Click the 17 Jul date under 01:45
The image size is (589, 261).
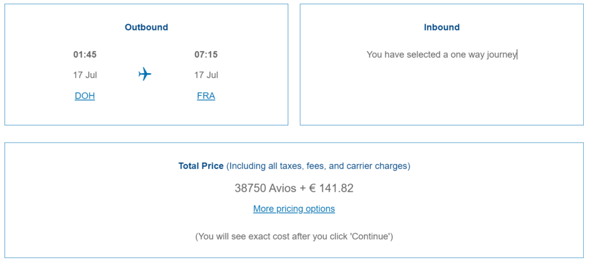(85, 75)
